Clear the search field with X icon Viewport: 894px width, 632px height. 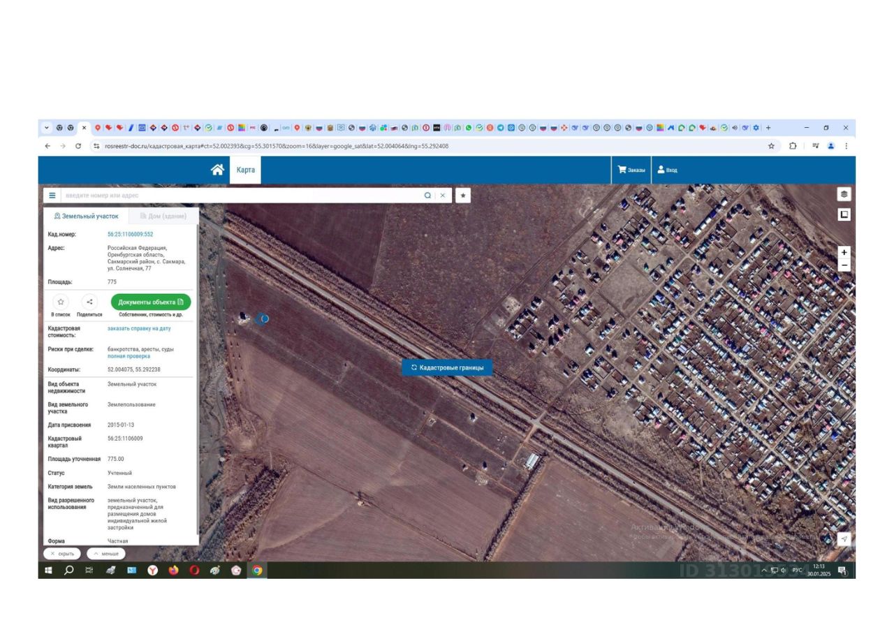point(443,196)
